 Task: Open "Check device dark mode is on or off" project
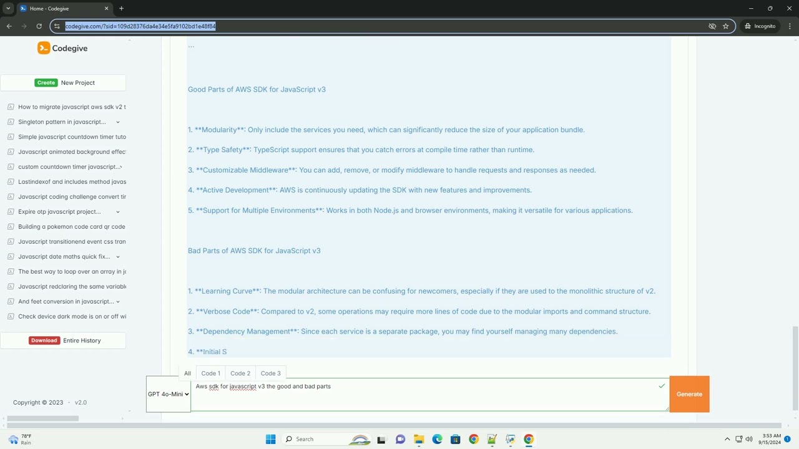[72, 316]
